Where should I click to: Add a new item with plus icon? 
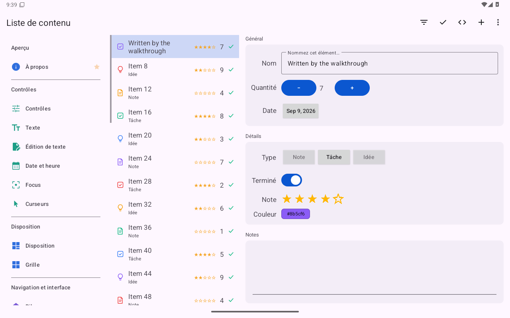coord(481,22)
